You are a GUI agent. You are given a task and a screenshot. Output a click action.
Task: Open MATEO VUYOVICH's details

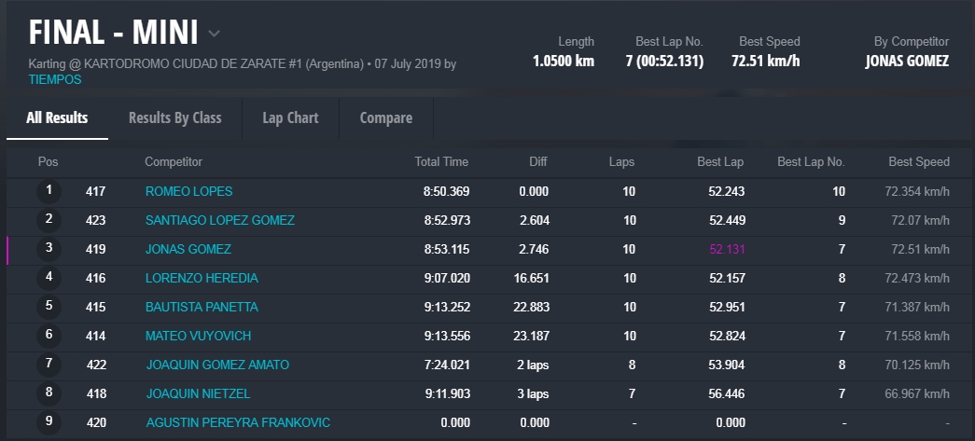coord(198,336)
